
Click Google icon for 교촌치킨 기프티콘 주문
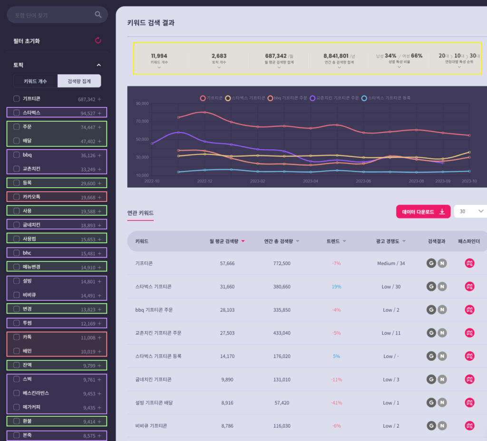(431, 333)
